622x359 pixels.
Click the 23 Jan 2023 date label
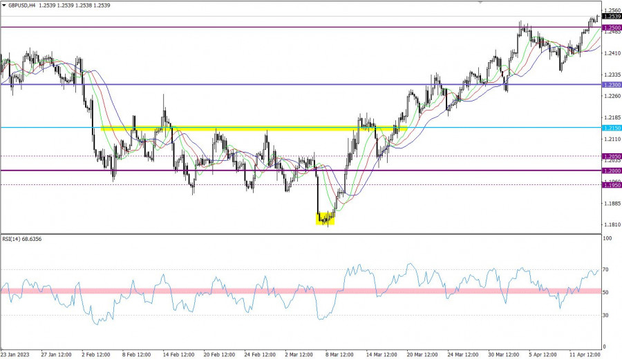pos(17,353)
